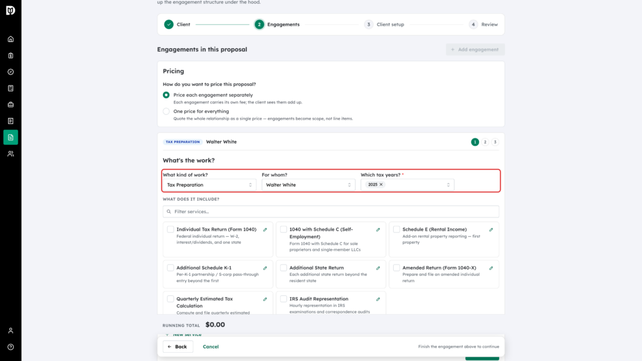The image size is (642, 361).
Task: Go to engagement sub-step 2
Action: pyautogui.click(x=485, y=142)
